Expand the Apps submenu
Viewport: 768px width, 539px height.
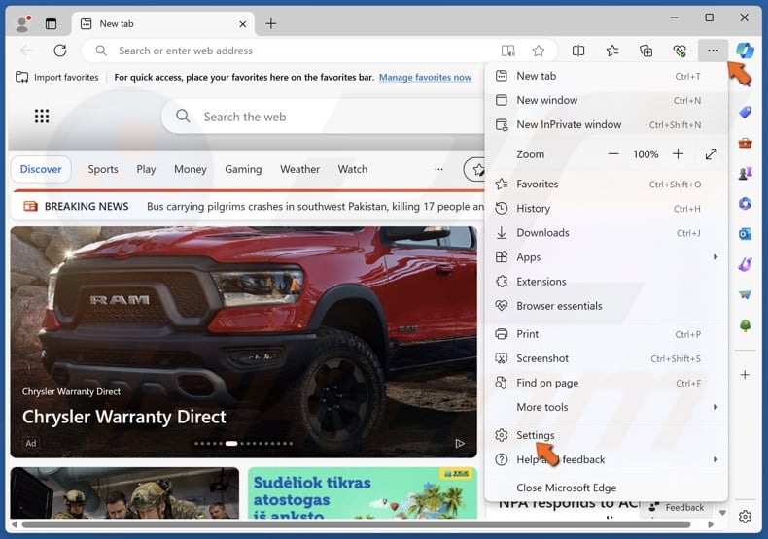coord(716,257)
